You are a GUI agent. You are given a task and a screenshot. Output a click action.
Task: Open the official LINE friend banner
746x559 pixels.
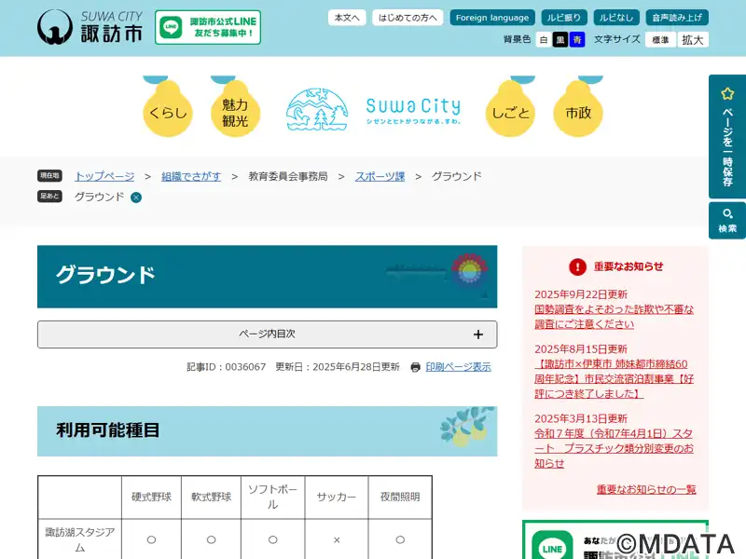pos(208,28)
